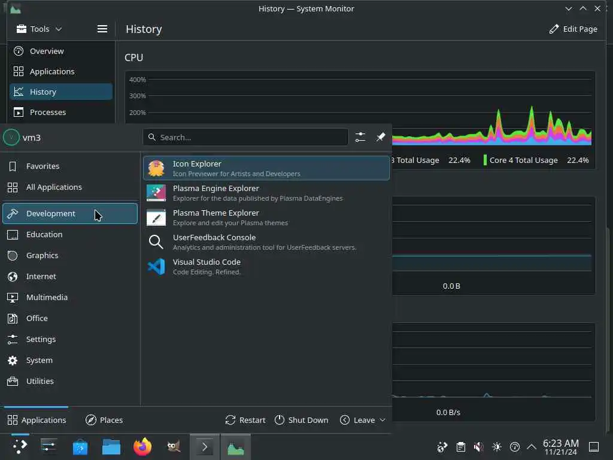The height and width of the screenshot is (460, 613).
Task: Select the Graphics category
Action: pyautogui.click(x=70, y=255)
